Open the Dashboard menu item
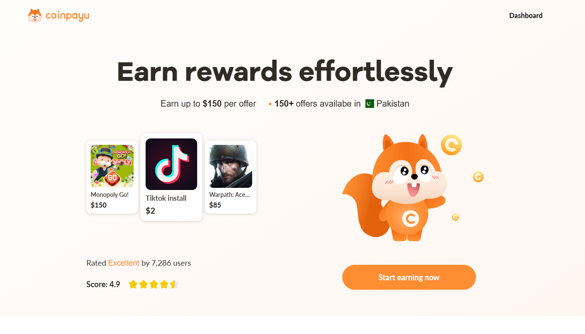This screenshot has width=585, height=334. coord(526,15)
